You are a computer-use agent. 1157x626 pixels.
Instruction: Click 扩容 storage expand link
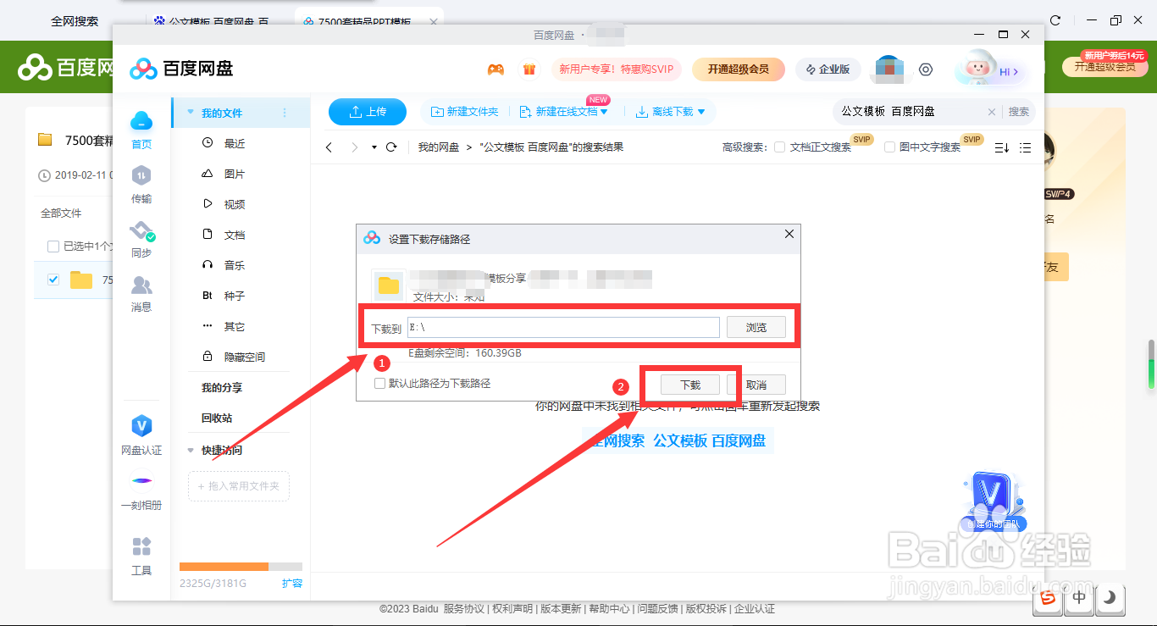tap(292, 583)
